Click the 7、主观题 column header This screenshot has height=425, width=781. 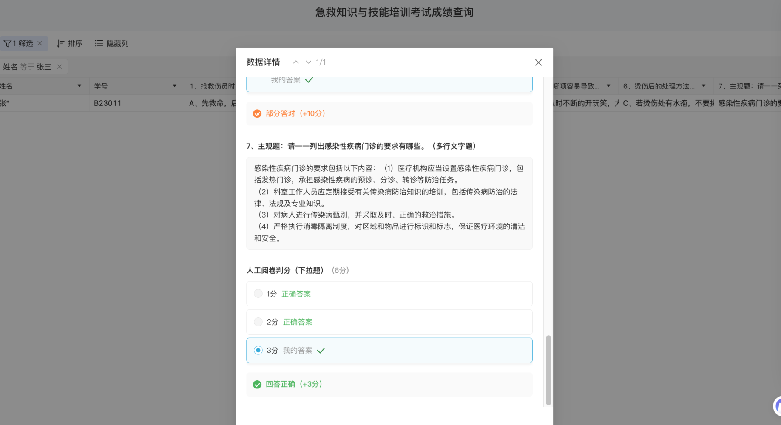[x=747, y=86]
